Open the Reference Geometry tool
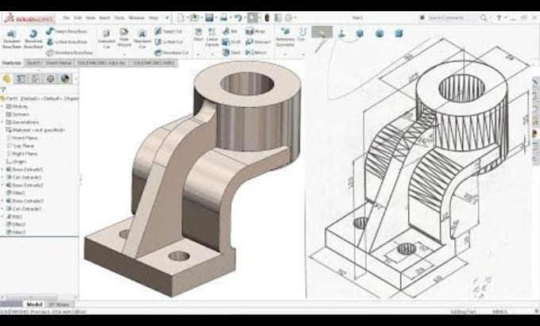Image resolution: width=540 pixels, height=326 pixels. point(286,37)
